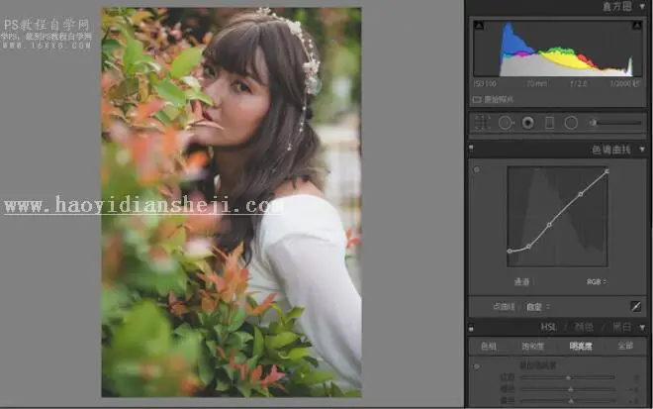This screenshot has width=653, height=409.
Task: Switch to the 黑白 panel mode
Action: point(621,327)
